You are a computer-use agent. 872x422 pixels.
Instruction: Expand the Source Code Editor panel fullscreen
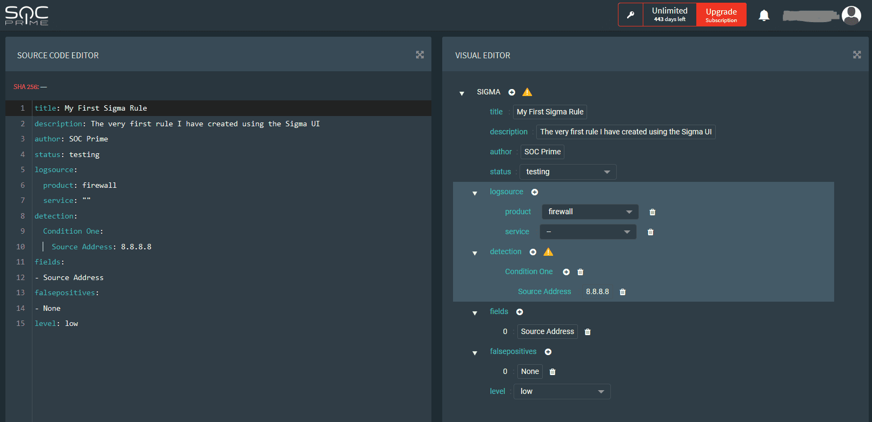[x=420, y=55]
